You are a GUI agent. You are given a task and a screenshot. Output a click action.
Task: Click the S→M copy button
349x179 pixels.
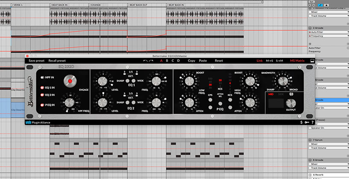click(279, 61)
